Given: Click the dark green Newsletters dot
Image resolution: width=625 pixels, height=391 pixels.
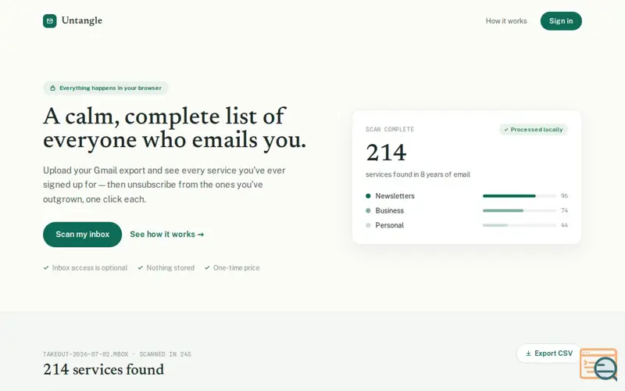Looking at the screenshot, I should tap(368, 196).
